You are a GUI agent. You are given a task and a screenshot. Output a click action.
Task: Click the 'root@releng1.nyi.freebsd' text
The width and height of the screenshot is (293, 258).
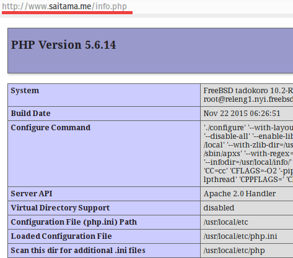click(248, 99)
